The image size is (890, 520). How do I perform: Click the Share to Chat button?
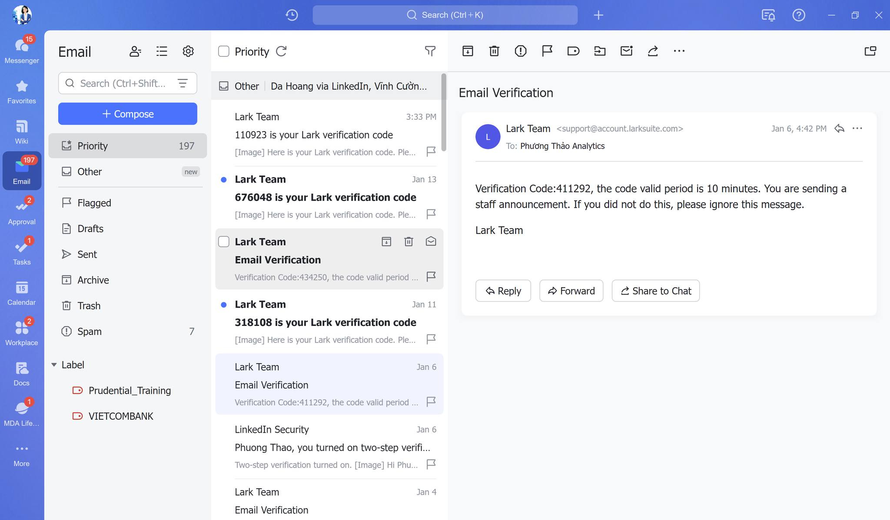656,291
